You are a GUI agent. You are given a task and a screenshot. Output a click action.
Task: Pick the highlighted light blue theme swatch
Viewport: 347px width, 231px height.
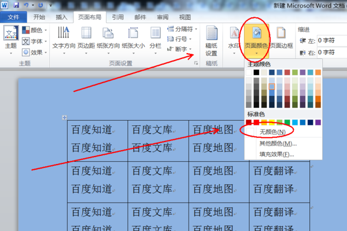coord(272,87)
